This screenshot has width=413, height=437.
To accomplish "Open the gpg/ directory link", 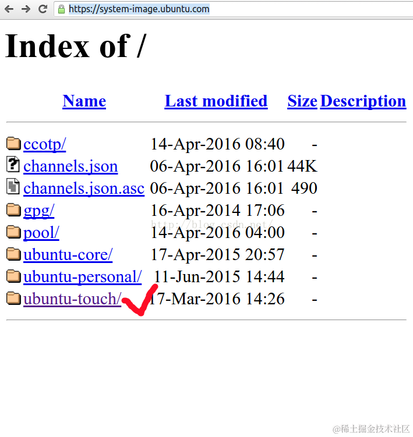I will coord(39,211).
